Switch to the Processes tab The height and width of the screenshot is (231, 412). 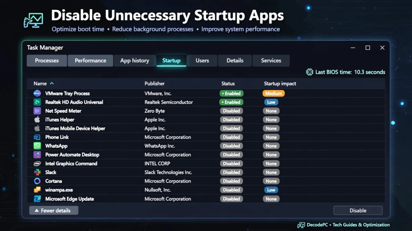tap(47, 61)
